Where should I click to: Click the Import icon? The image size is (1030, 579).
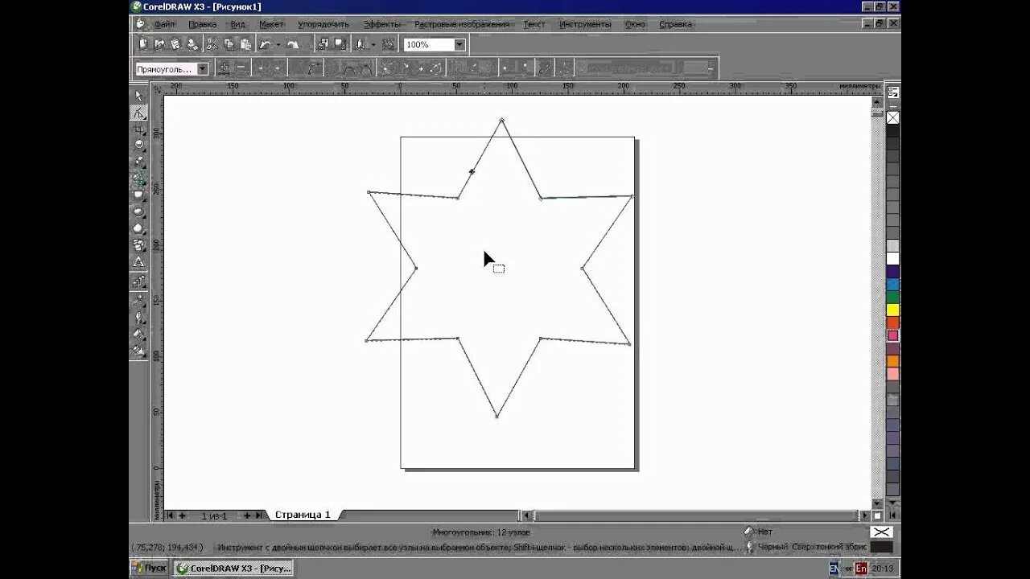pyautogui.click(x=323, y=44)
